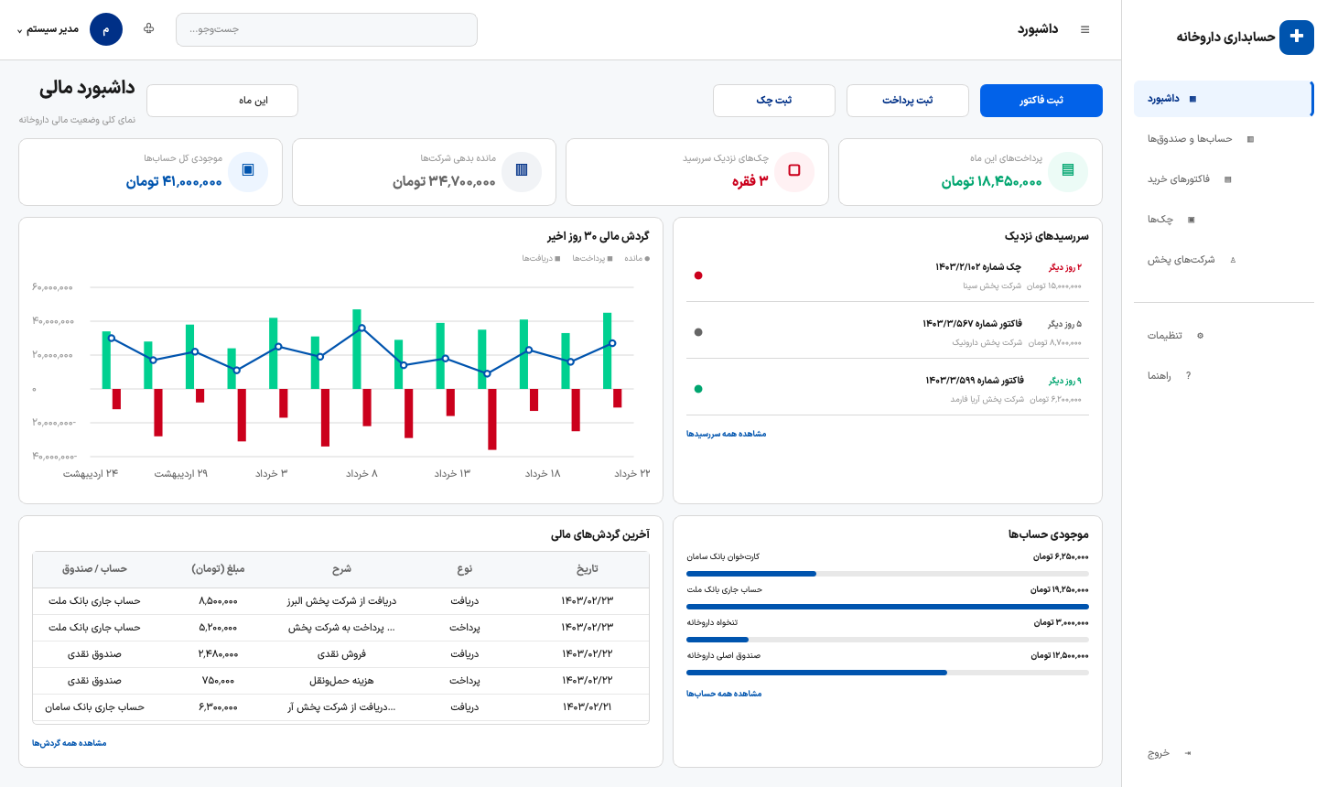Click the red near-due checks card icon

click(794, 171)
